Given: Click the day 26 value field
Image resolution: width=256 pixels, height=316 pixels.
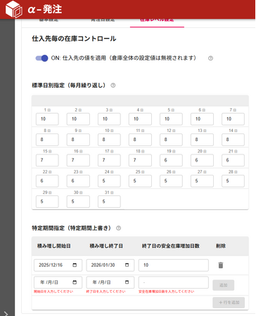Looking at the screenshot, I should 171,181.
